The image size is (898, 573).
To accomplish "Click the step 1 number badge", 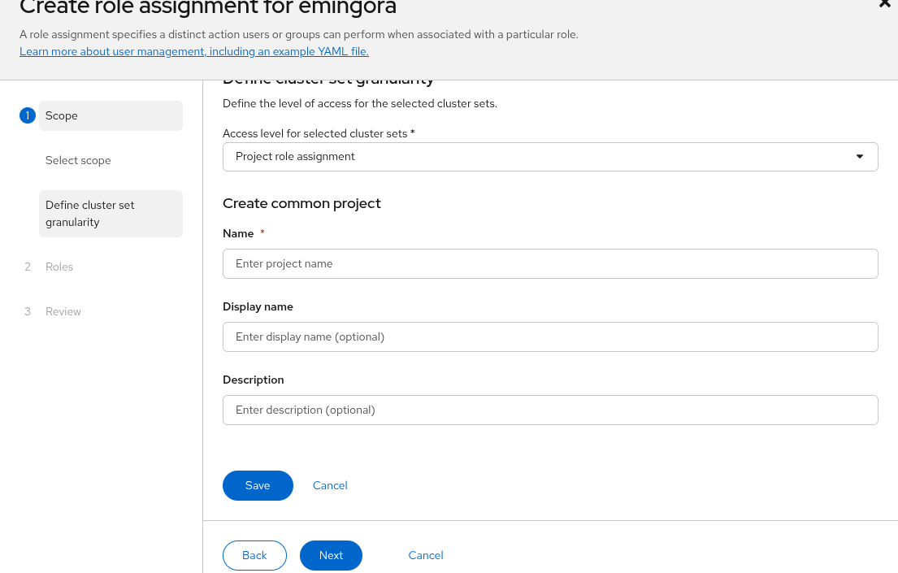I will (28, 115).
